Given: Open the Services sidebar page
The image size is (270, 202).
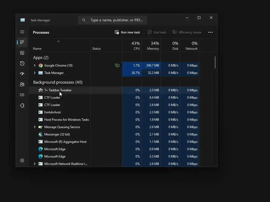Looking at the screenshot, I should (x=22, y=105).
